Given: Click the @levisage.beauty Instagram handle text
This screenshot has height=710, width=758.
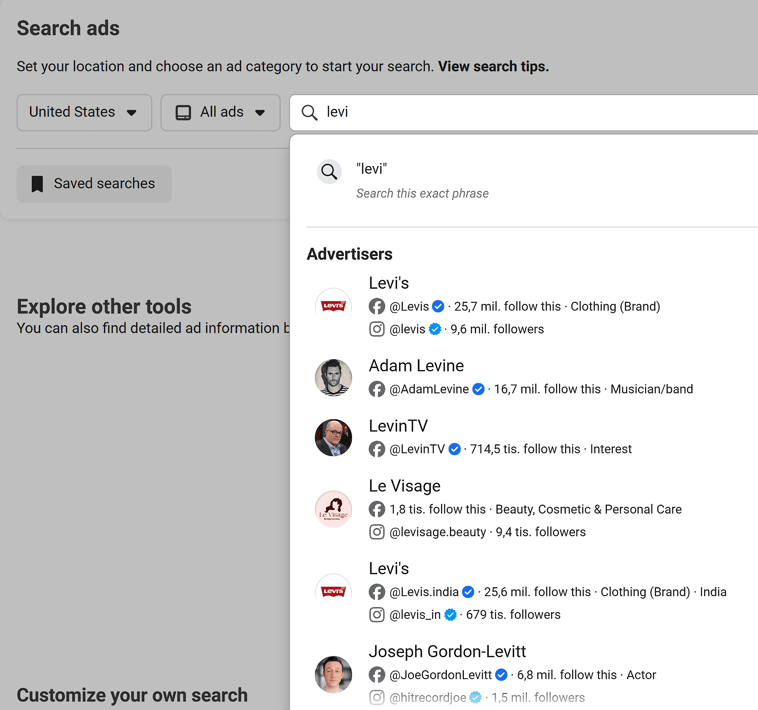Looking at the screenshot, I should 438,532.
